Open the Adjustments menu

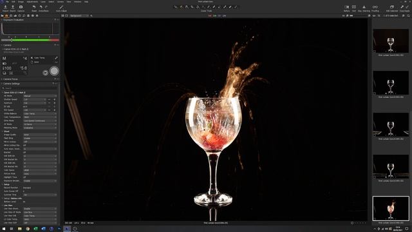click(32, 1)
